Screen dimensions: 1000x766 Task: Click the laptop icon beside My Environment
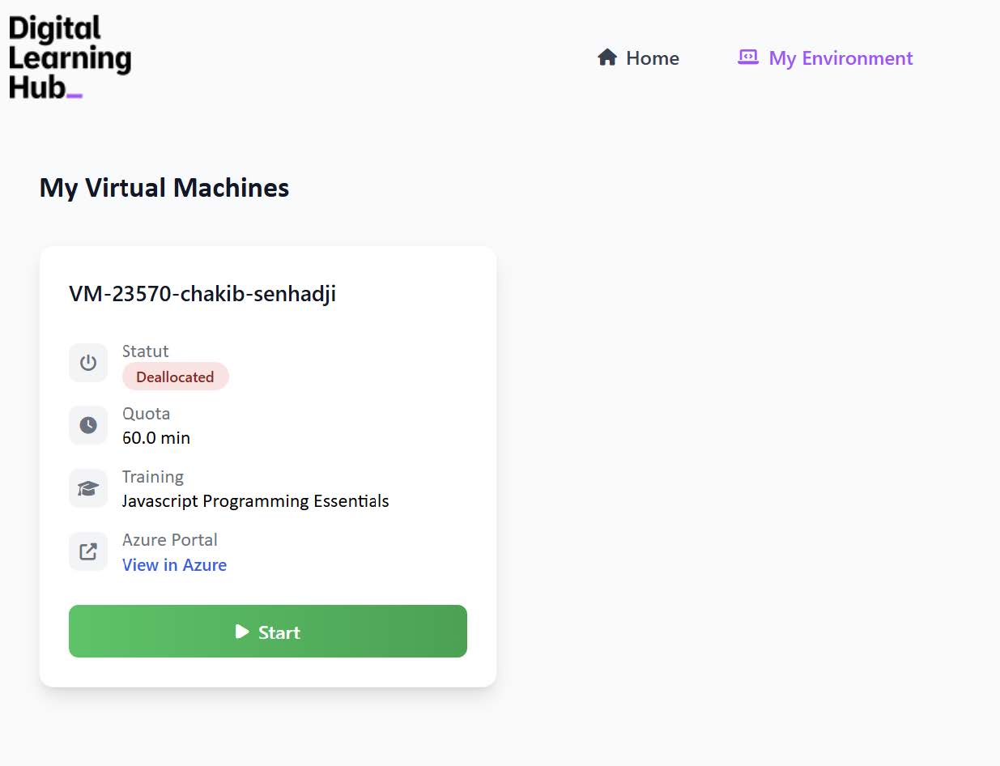point(748,57)
